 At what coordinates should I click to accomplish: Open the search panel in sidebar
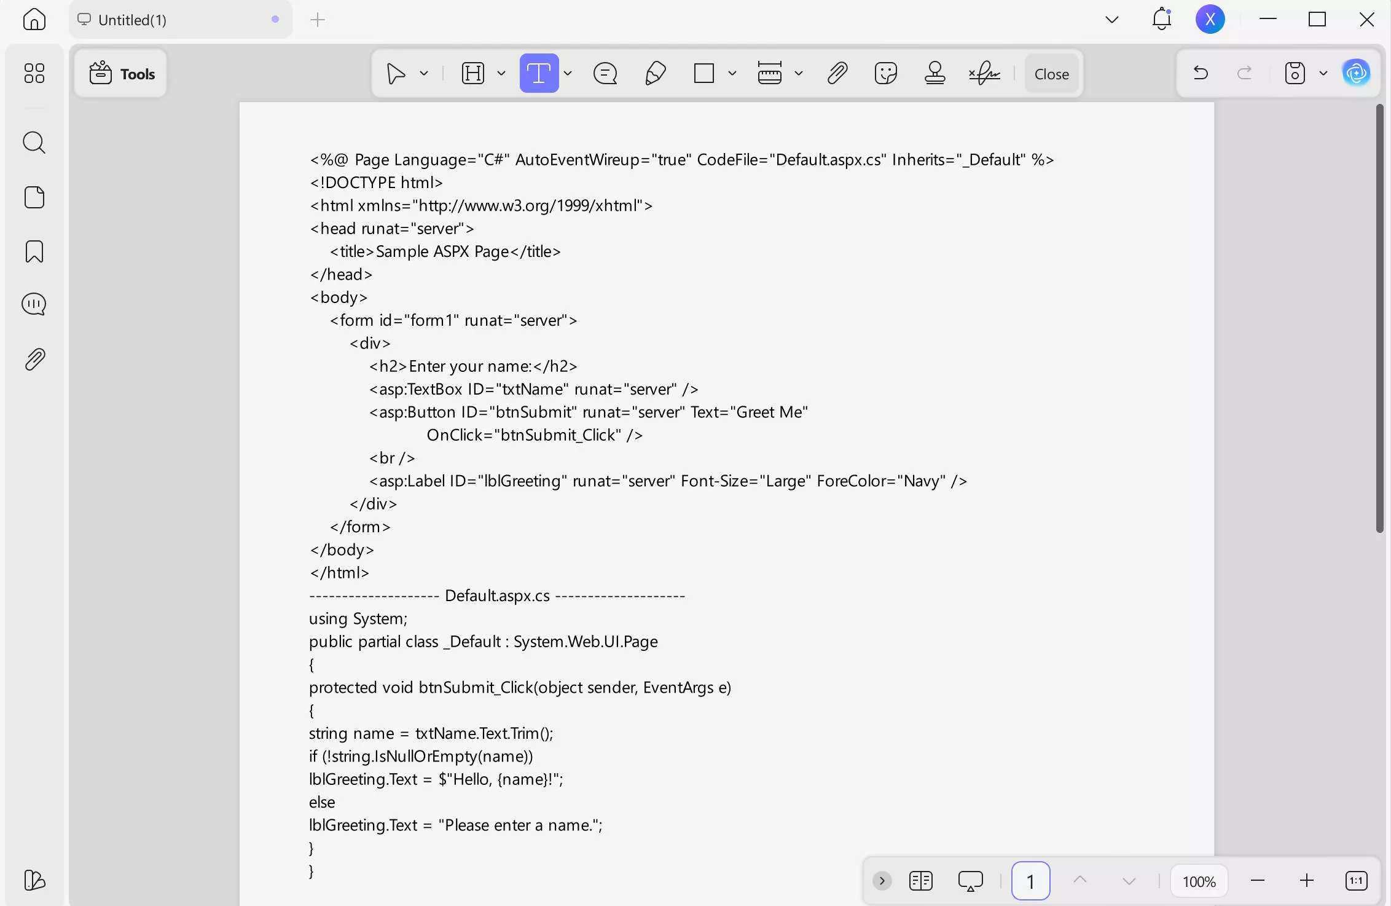pos(34,143)
